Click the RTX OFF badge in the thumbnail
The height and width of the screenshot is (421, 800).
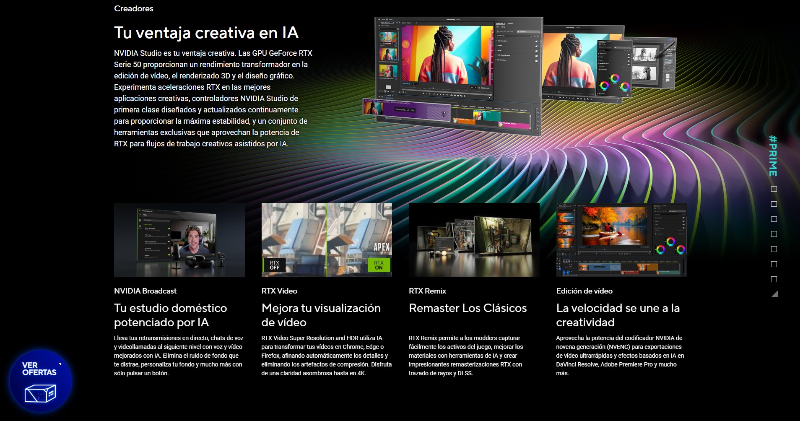[275, 265]
